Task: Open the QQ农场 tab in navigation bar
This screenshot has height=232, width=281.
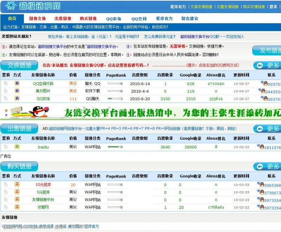Action: click(x=113, y=19)
